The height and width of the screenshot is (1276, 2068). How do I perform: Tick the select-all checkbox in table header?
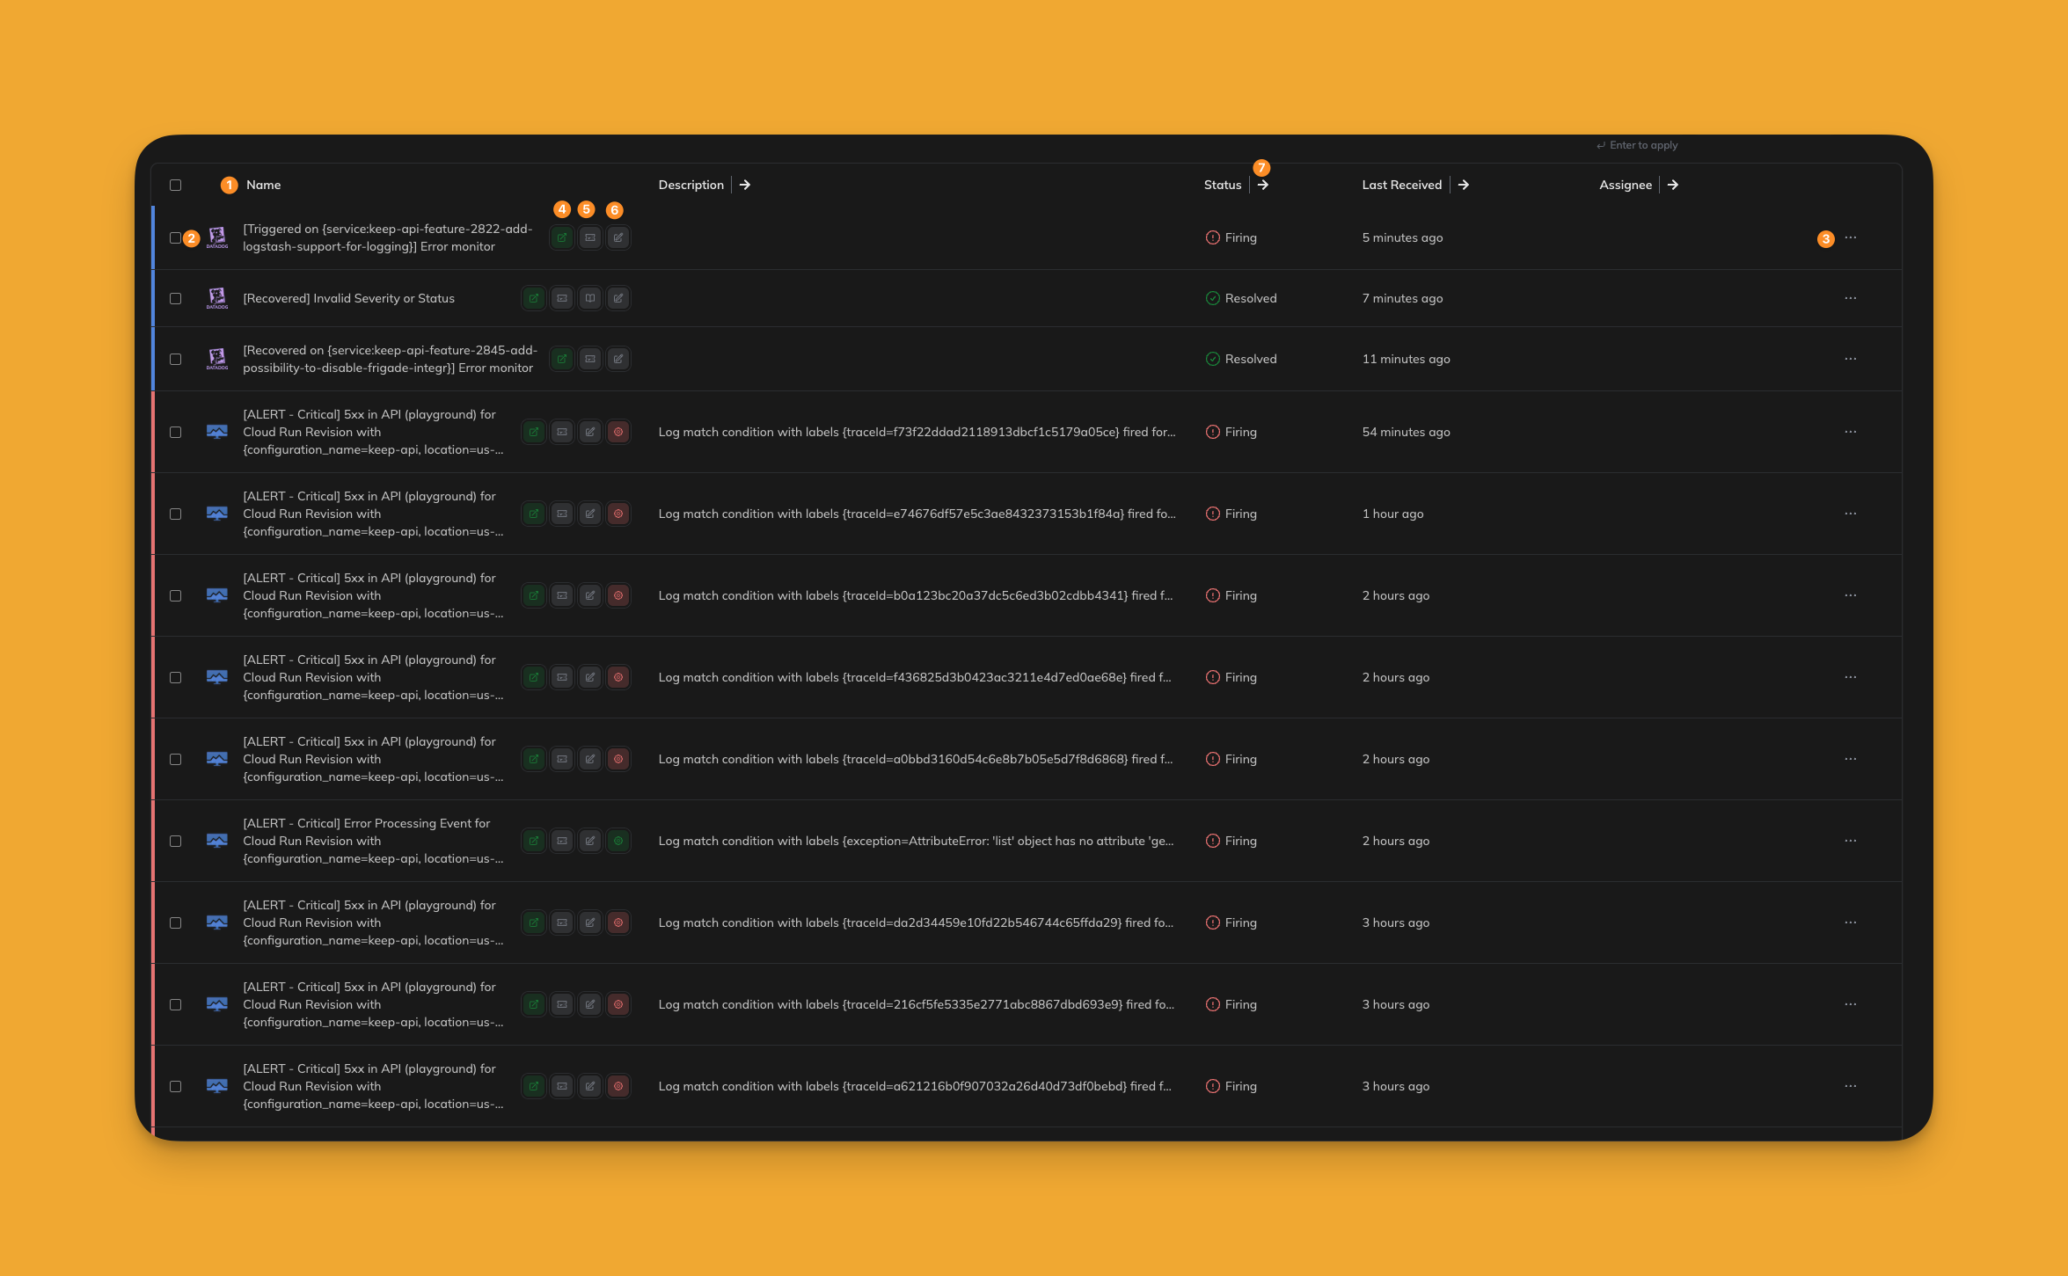[x=175, y=185]
